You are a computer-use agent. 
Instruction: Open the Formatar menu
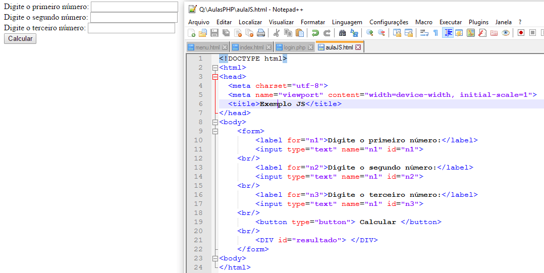312,22
